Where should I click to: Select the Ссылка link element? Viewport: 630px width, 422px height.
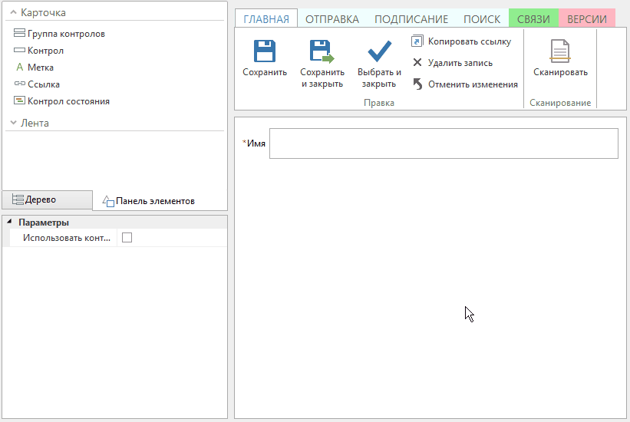(x=43, y=84)
